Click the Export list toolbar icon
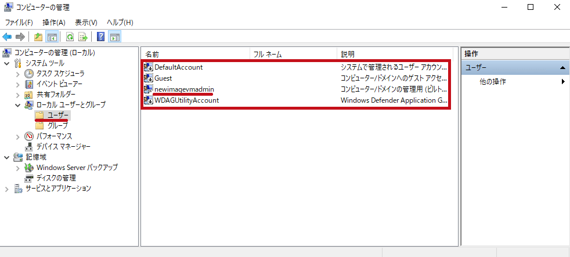The width and height of the screenshot is (570, 257). [x=84, y=37]
